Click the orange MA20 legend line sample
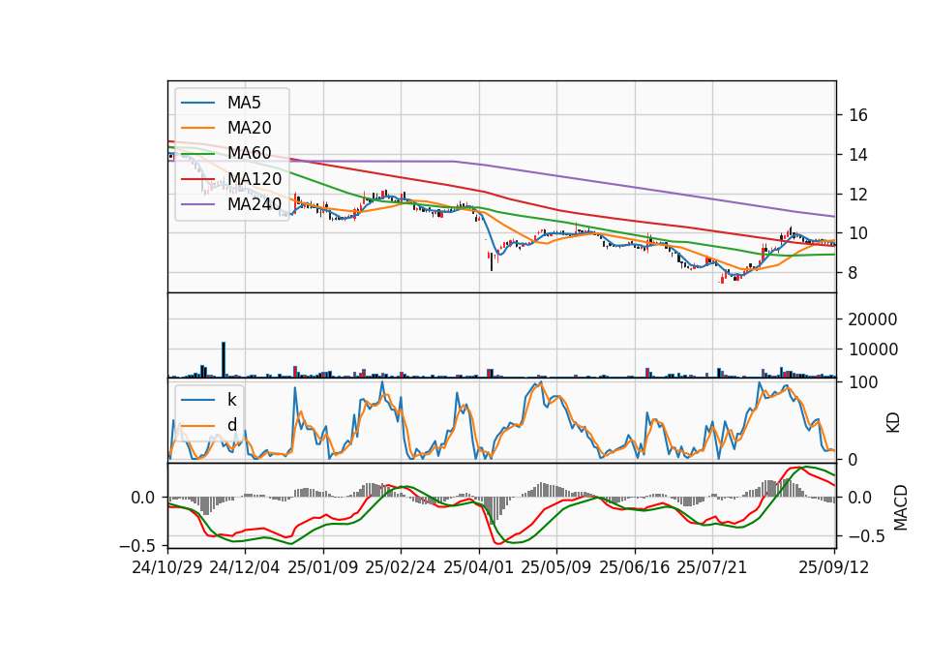Viewport: 929px width, 668px height. (x=197, y=128)
